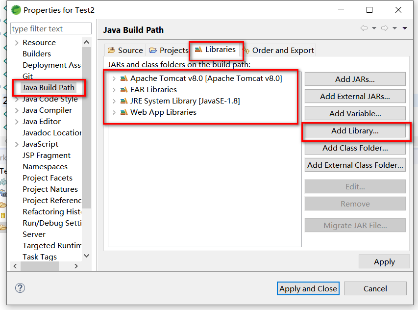Viewport: 418px width, 310px height.
Task: Expand the Java Editor node
Action: pos(17,122)
